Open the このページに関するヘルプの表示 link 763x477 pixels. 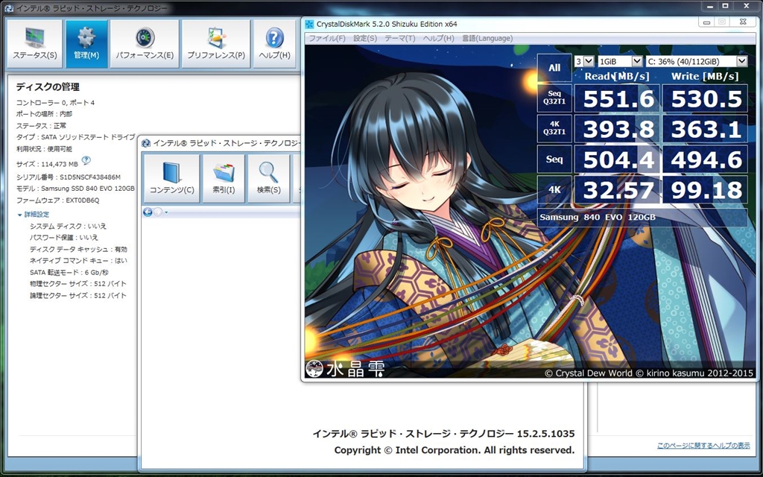[703, 446]
